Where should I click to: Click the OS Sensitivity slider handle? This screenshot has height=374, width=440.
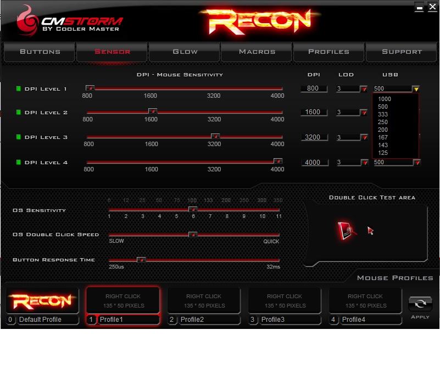tap(193, 209)
